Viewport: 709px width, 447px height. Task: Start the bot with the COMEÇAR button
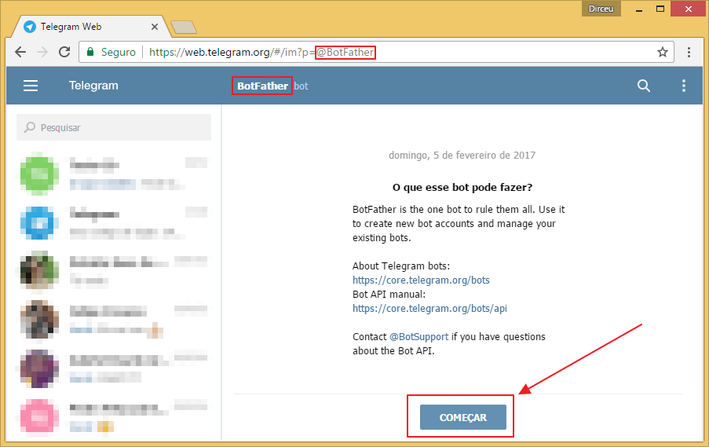463,417
